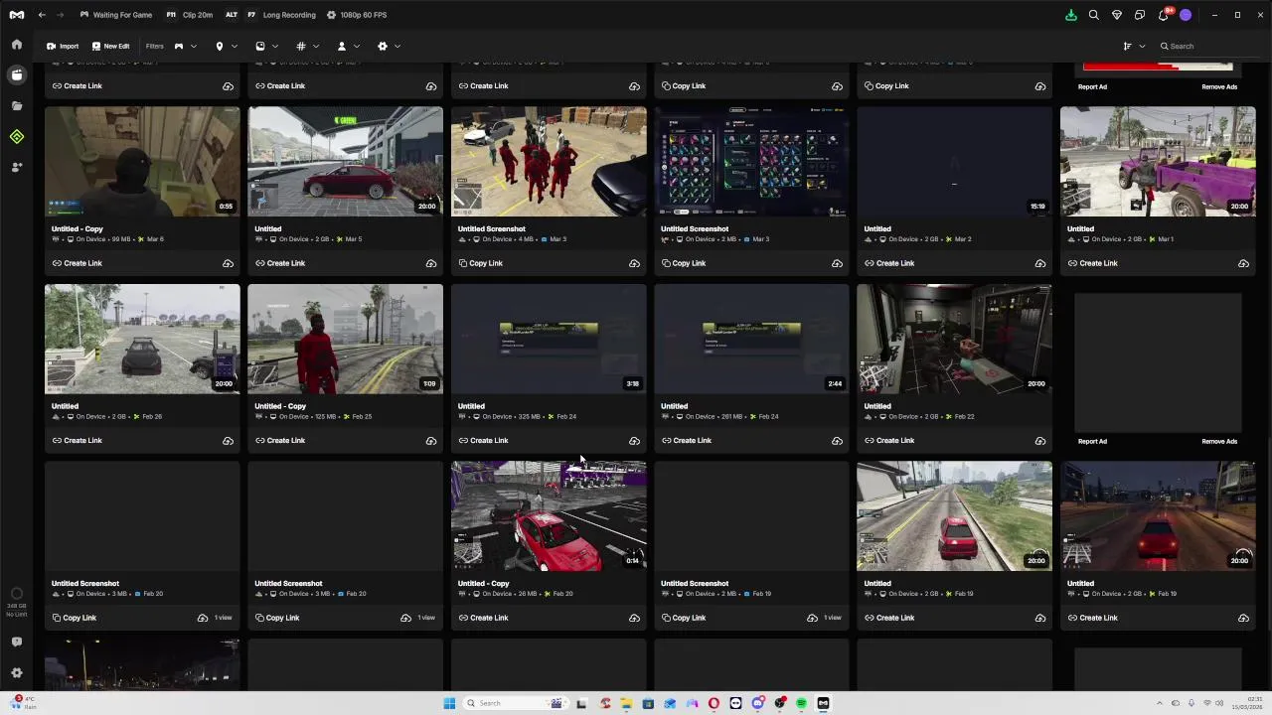Screen dimensions: 1272x715
Task: Open the purple truck clip thumbnail
Action: tap(1158, 161)
